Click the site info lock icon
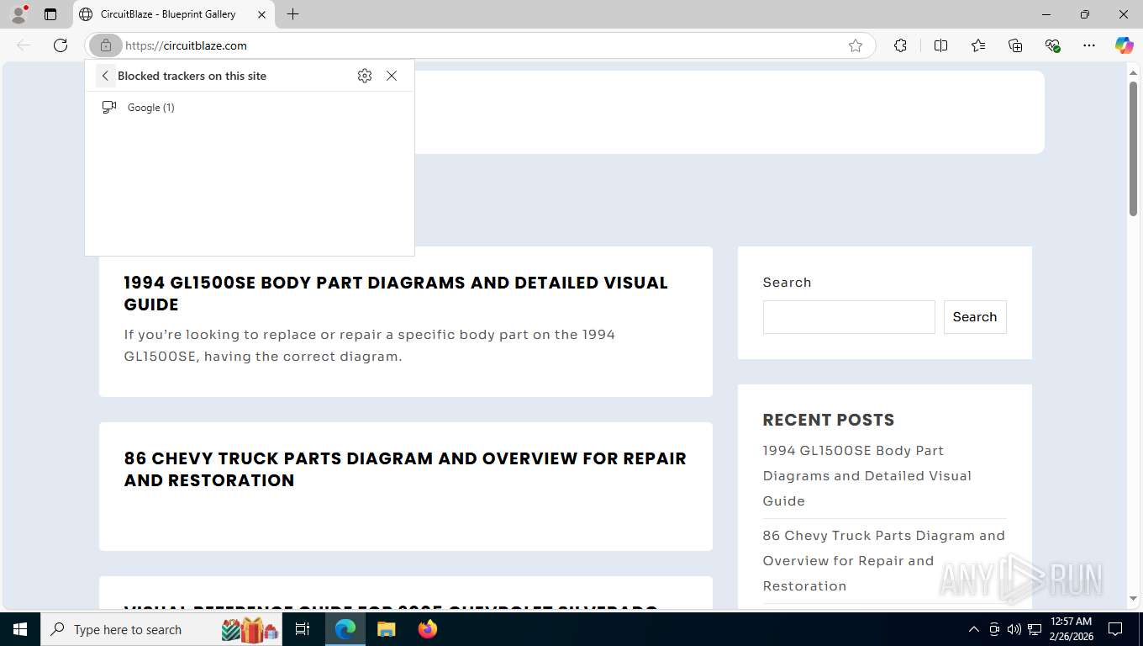The width and height of the screenshot is (1143, 646). [106, 45]
